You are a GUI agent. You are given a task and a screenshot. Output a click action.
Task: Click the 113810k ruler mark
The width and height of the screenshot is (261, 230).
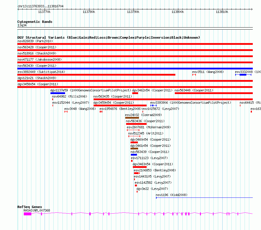[x=222, y=12]
